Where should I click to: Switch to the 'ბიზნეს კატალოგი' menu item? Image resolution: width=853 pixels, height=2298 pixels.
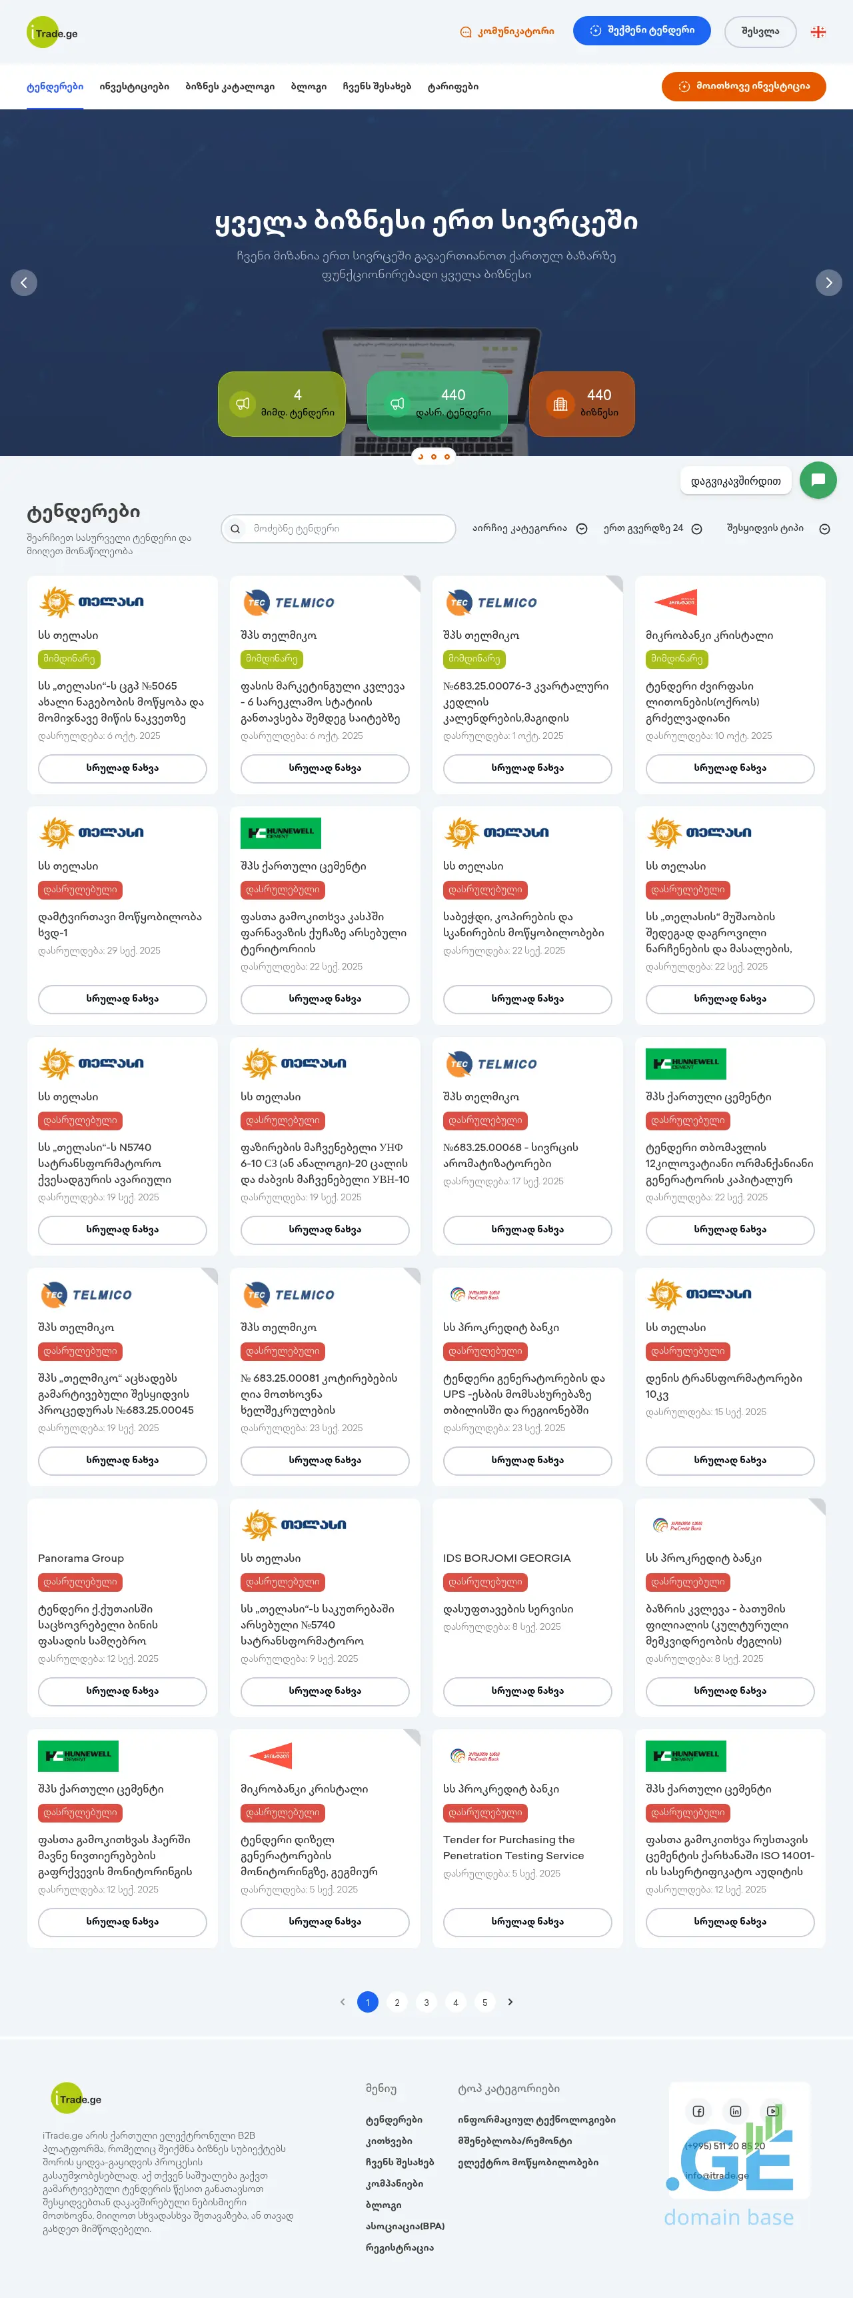[x=230, y=87]
